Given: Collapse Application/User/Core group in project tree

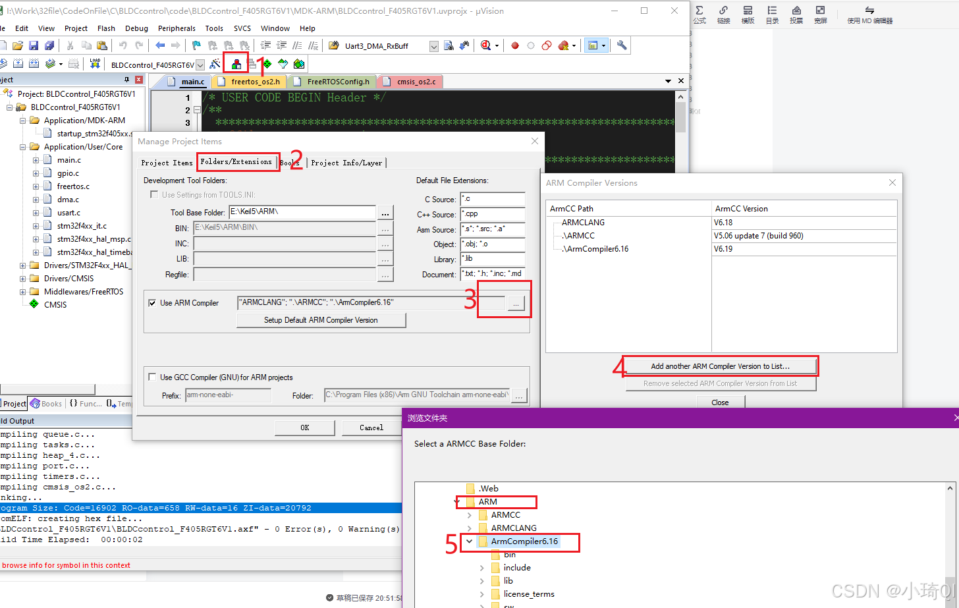Looking at the screenshot, I should pyautogui.click(x=22, y=147).
